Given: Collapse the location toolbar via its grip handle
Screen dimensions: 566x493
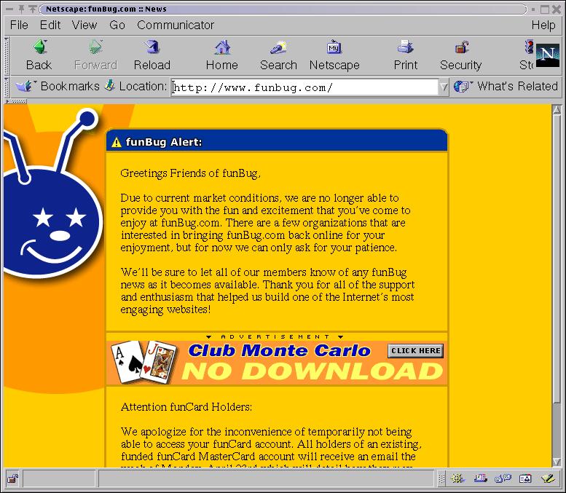Looking at the screenshot, I should [7, 87].
